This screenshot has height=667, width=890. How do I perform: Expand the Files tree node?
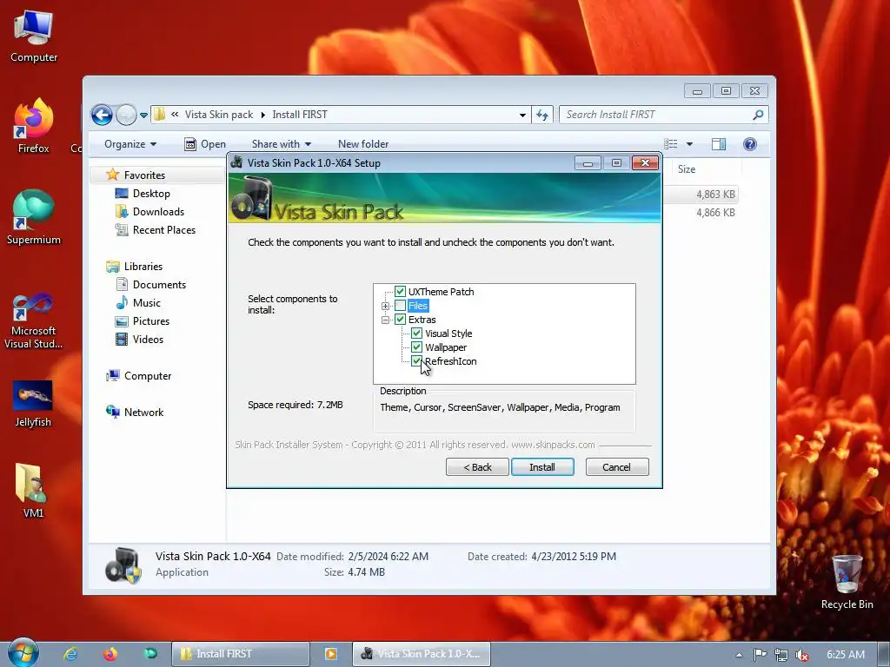385,307
